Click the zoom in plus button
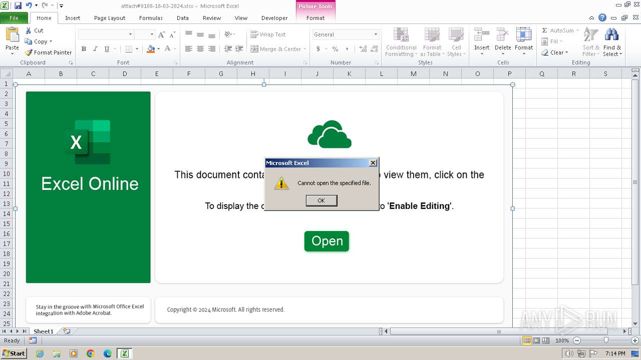Screen dimensions: 641x360 635,340
